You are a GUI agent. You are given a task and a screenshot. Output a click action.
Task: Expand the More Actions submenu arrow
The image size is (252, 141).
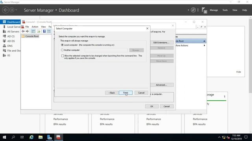204,45
